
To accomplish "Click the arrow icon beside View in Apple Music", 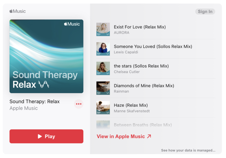I will pyautogui.click(x=149, y=136).
